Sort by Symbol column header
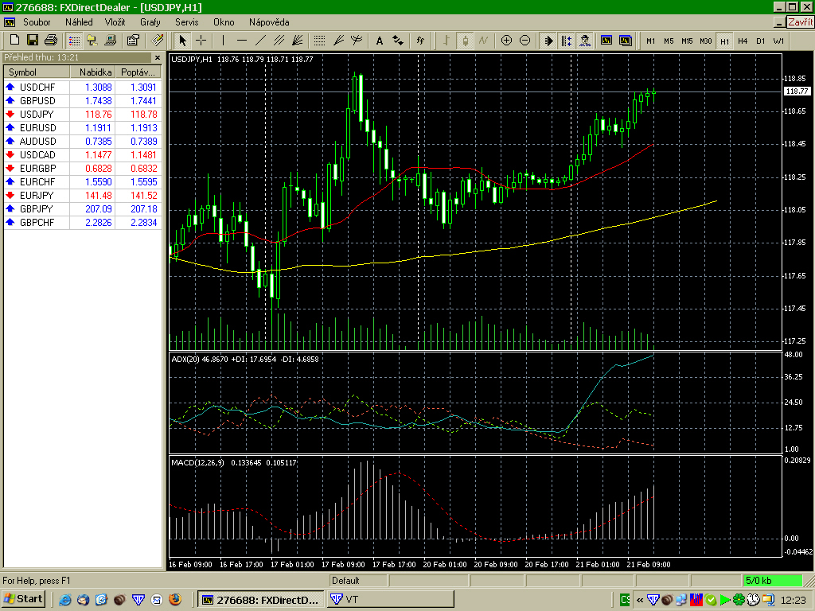This screenshot has width=815, height=611. tap(37, 72)
